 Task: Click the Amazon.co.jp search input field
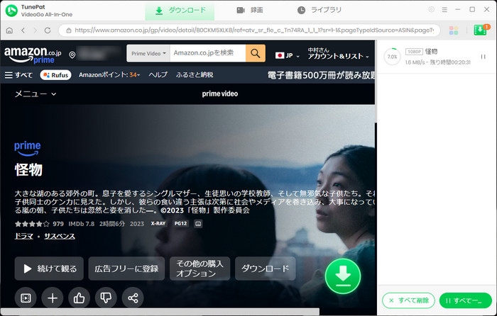[207, 53]
